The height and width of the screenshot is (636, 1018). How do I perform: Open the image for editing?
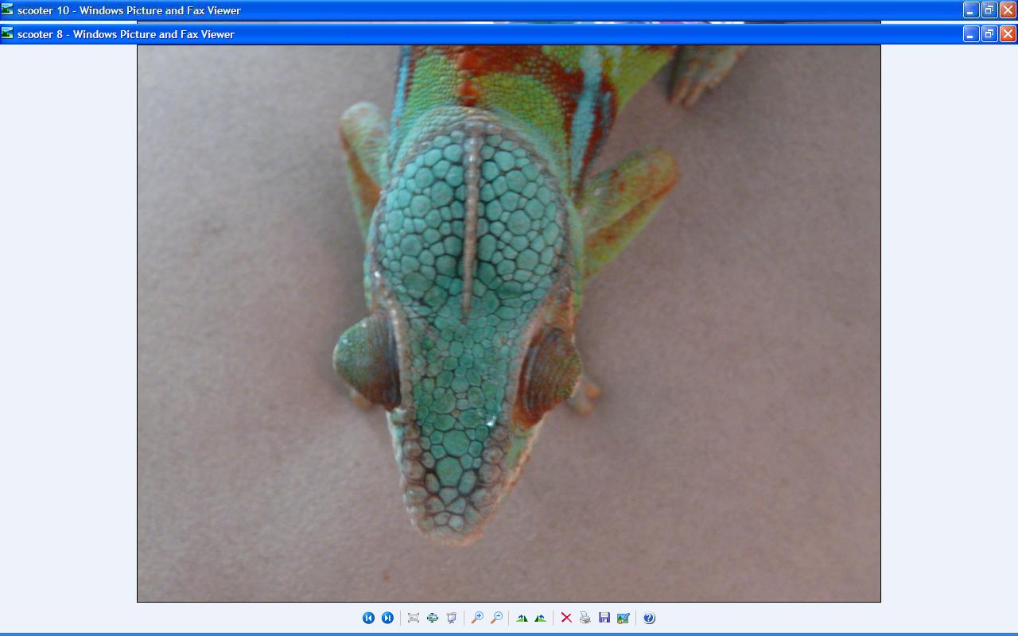pyautogui.click(x=624, y=618)
